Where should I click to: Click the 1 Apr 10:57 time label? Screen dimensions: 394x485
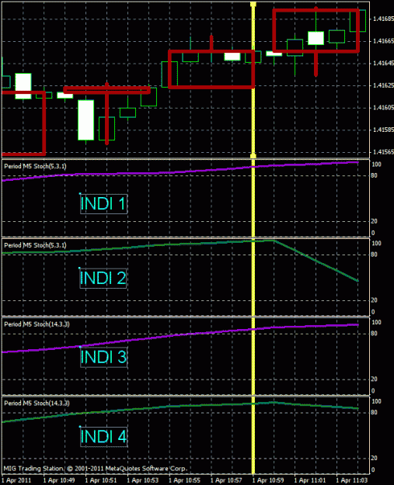point(226,480)
